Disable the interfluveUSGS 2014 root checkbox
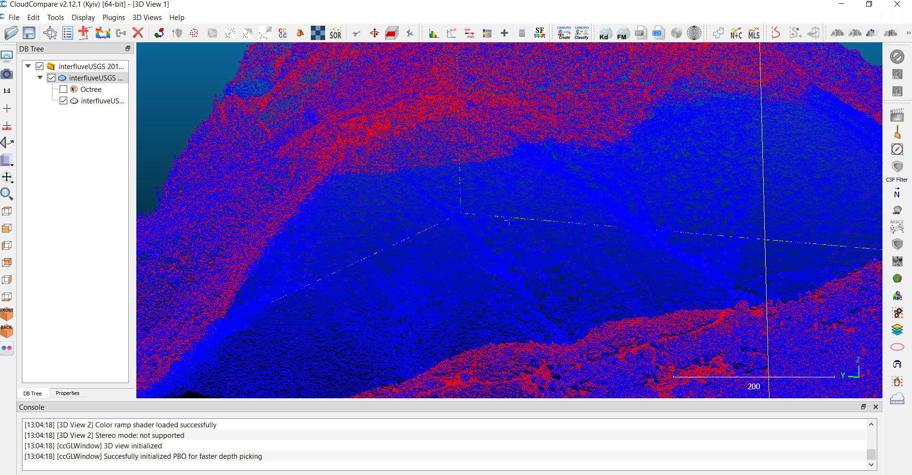This screenshot has width=912, height=475. click(40, 66)
